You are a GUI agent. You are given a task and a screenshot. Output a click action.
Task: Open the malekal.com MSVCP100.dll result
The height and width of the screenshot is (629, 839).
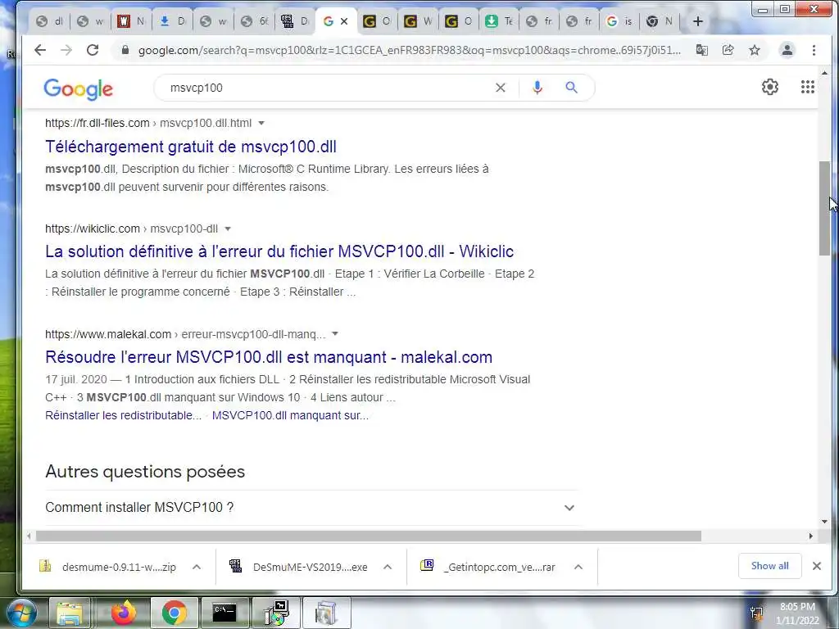(x=269, y=357)
